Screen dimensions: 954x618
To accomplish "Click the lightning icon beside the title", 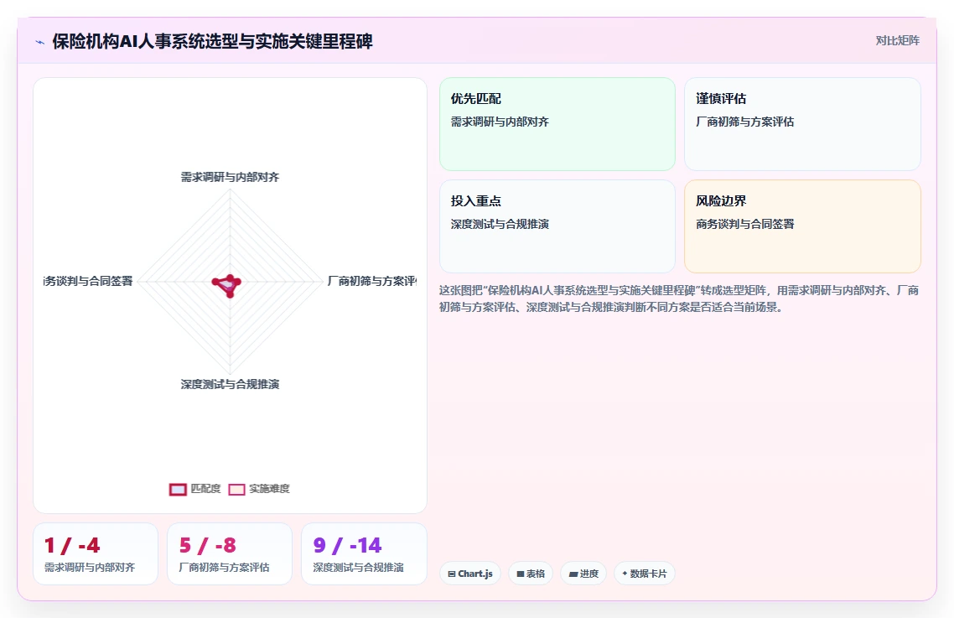I will pyautogui.click(x=40, y=42).
